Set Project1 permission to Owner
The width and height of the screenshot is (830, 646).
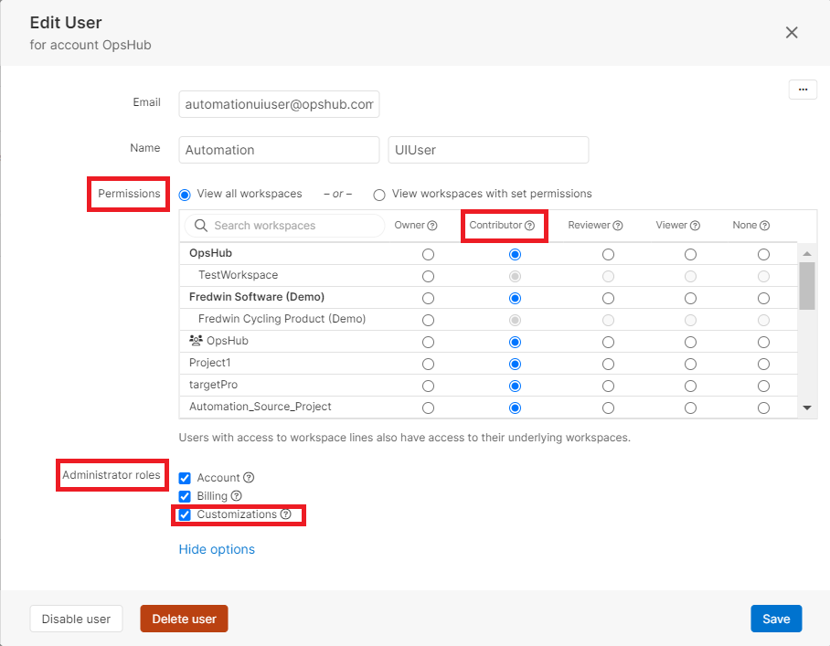428,363
